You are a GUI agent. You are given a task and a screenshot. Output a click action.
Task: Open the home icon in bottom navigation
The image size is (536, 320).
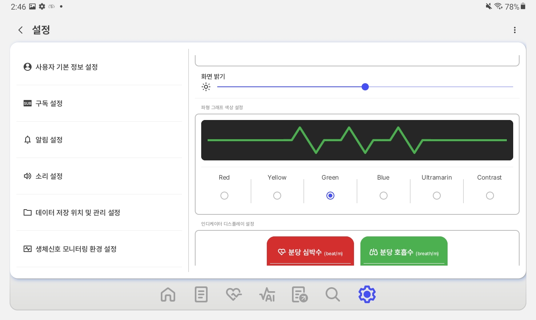coord(168,294)
